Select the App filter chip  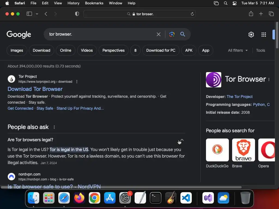(x=205, y=50)
